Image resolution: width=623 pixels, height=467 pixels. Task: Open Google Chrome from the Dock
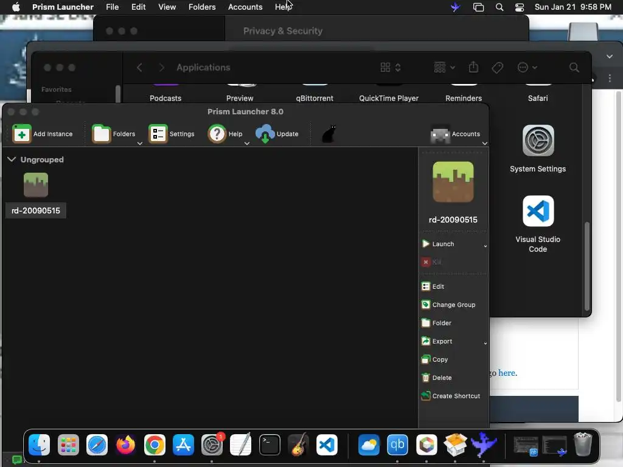[x=155, y=445]
